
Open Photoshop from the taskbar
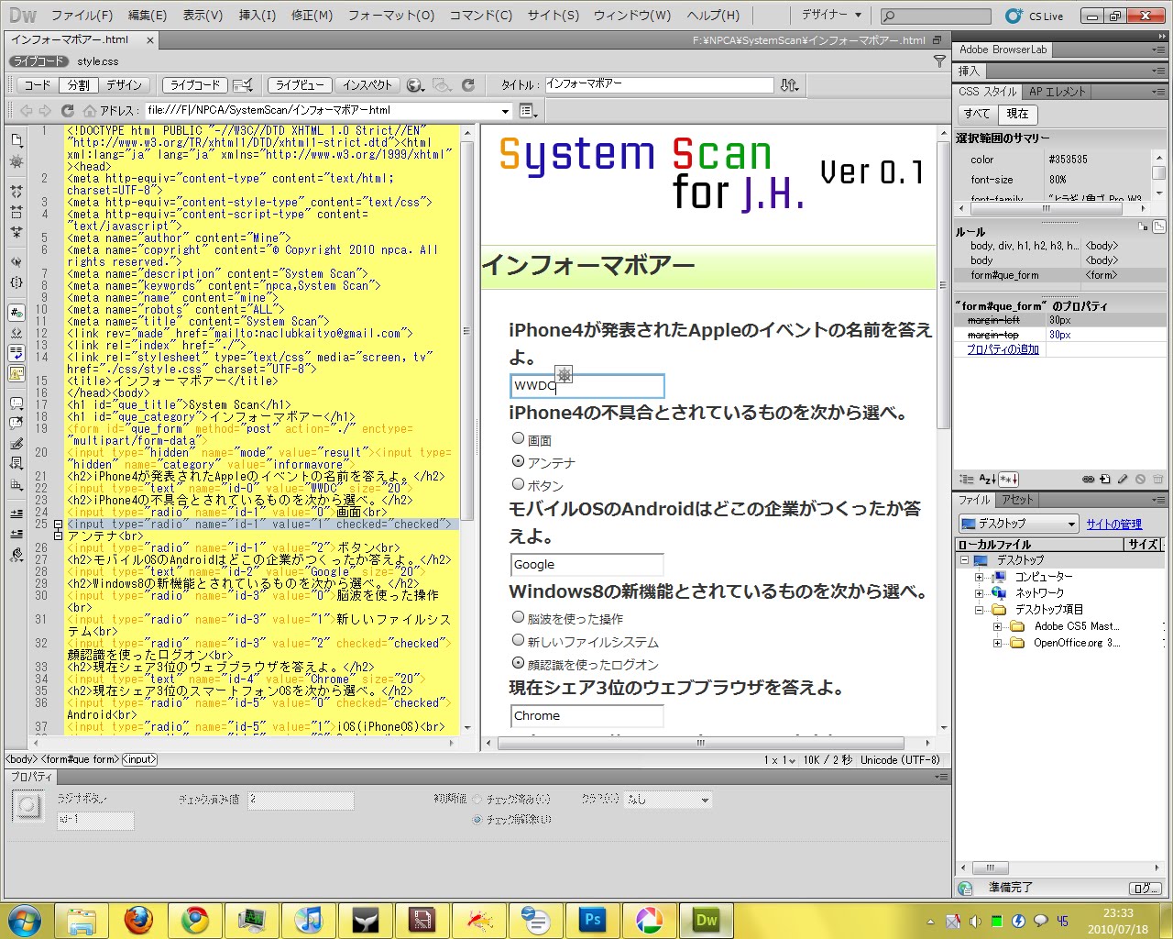point(592,920)
